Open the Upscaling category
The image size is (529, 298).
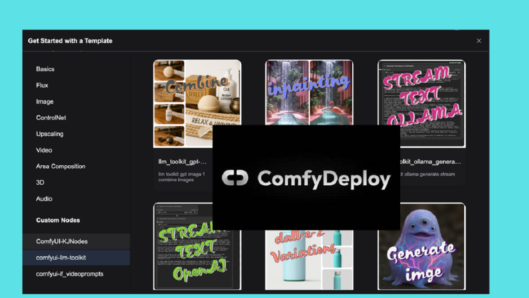pos(50,134)
